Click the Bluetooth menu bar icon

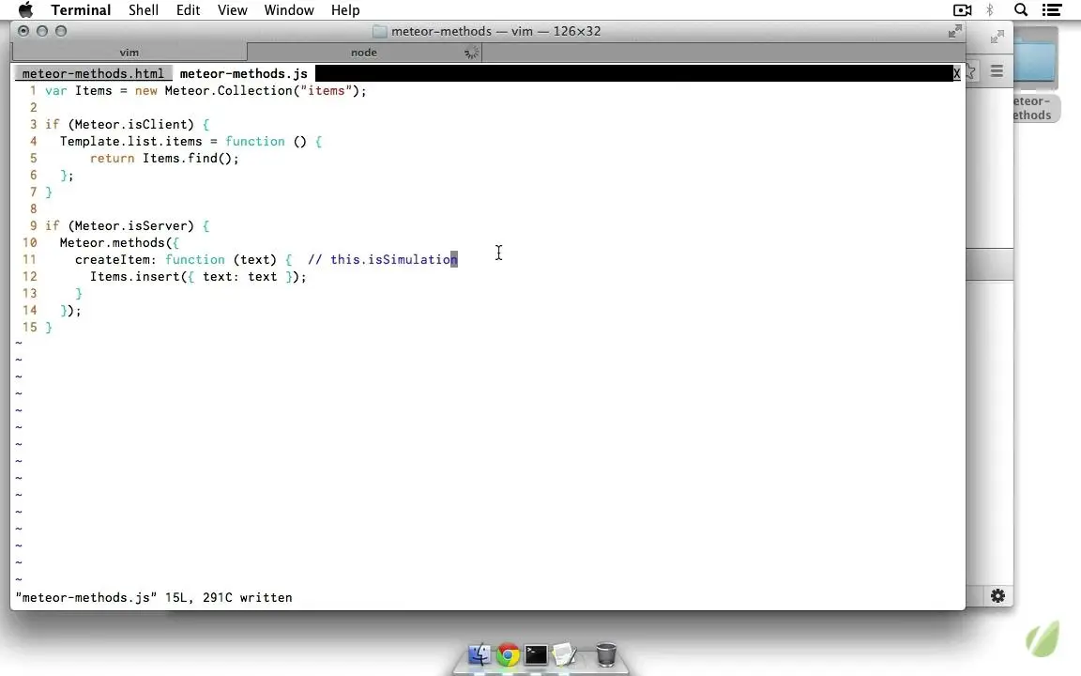[x=990, y=9]
